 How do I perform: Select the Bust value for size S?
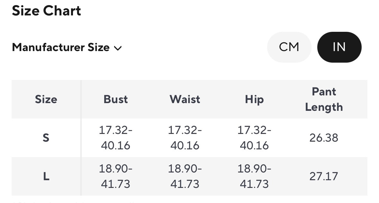[116, 138]
